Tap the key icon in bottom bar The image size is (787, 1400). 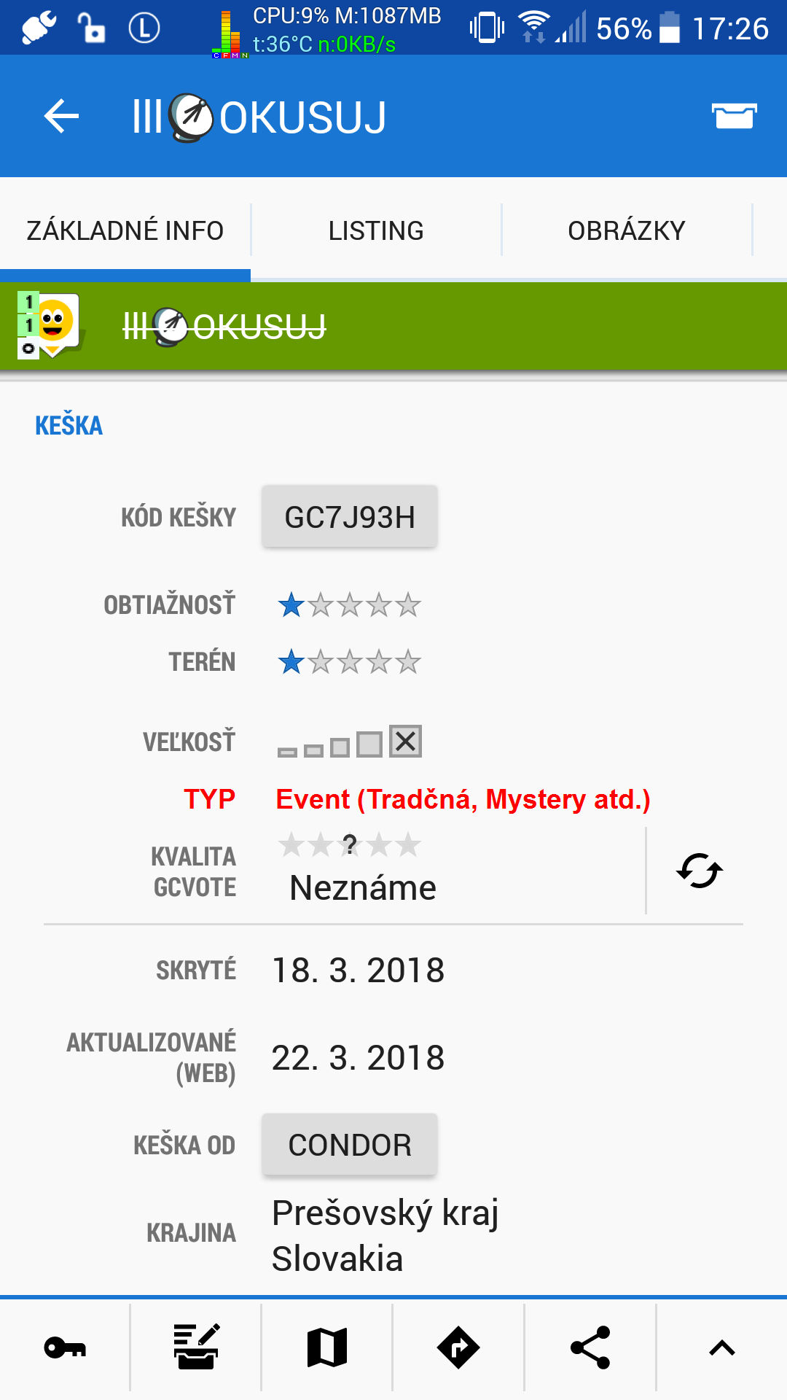[x=65, y=1347]
